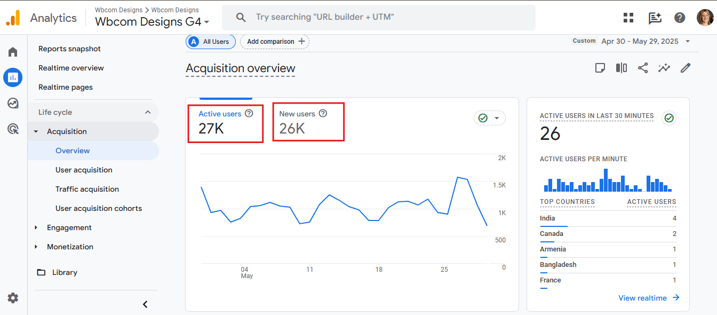
Task: Click the Add comparison button
Action: (x=274, y=41)
